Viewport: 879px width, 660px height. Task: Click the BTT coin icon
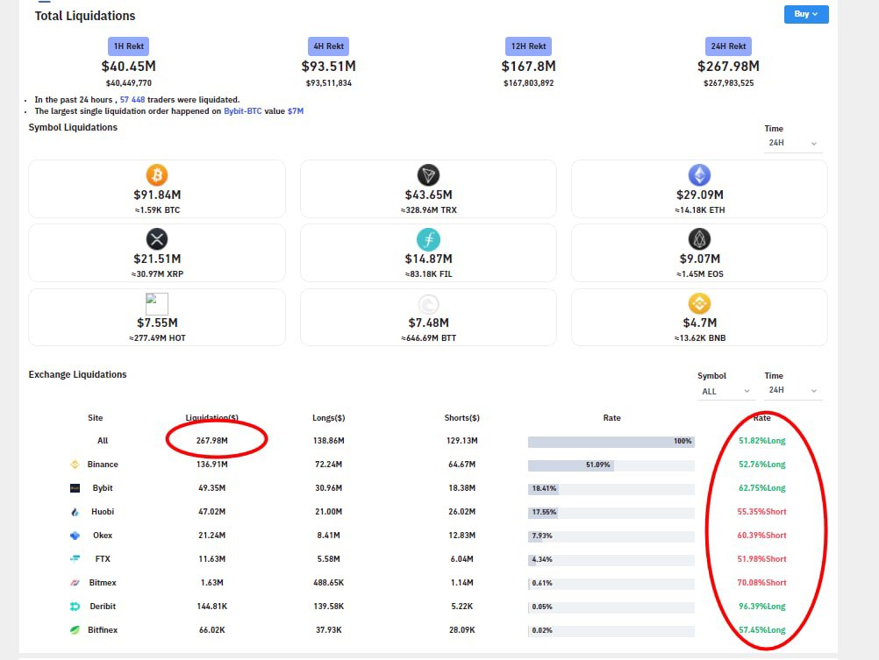[x=428, y=303]
